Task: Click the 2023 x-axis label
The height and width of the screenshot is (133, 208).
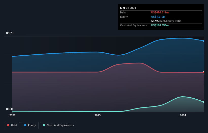Action: coord(98,115)
